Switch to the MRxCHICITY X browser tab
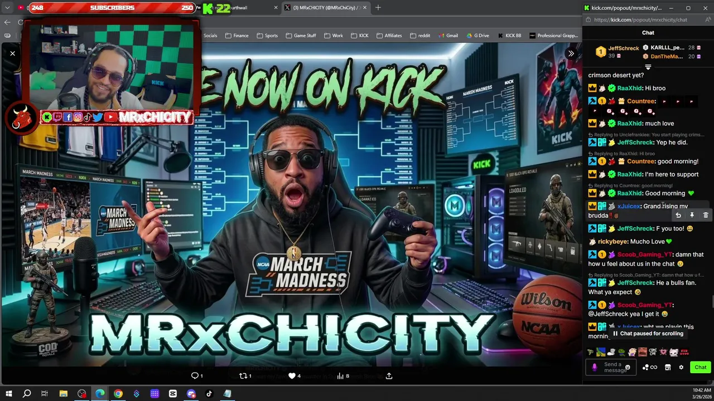Image resolution: width=714 pixels, height=401 pixels. 325,8
